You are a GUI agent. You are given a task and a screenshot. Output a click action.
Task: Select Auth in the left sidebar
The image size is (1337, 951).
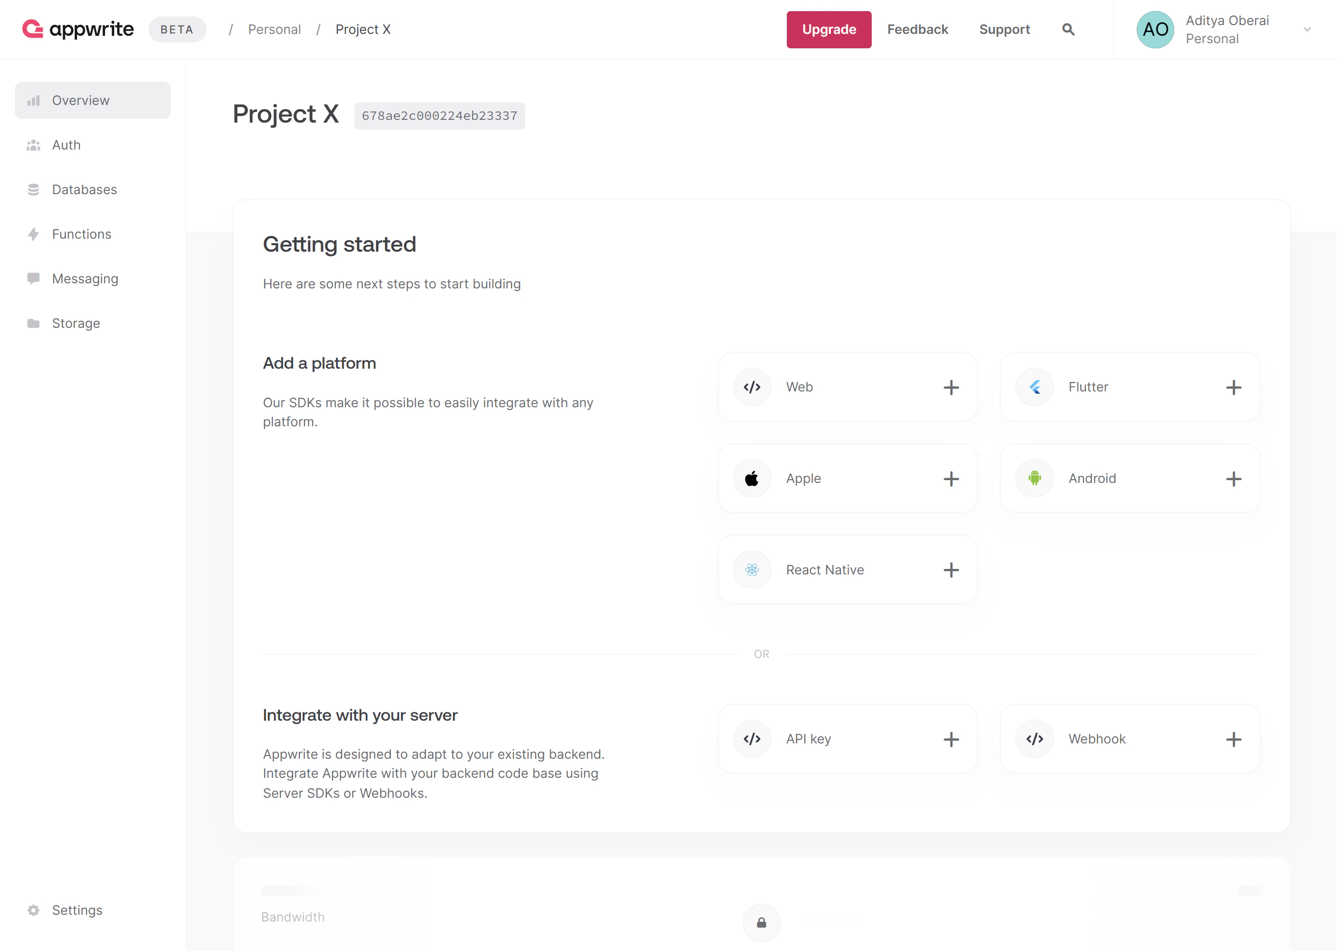pyautogui.click(x=65, y=144)
